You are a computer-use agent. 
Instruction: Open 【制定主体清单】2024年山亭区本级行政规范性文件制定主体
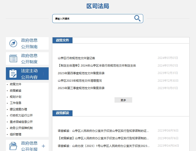pos(97,66)
